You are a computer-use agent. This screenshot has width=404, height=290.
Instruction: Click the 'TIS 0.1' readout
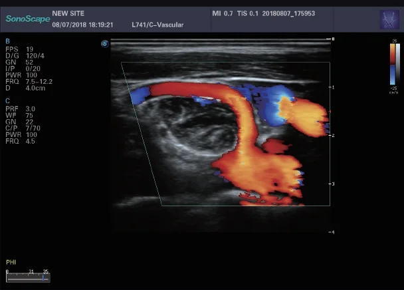[x=247, y=13]
